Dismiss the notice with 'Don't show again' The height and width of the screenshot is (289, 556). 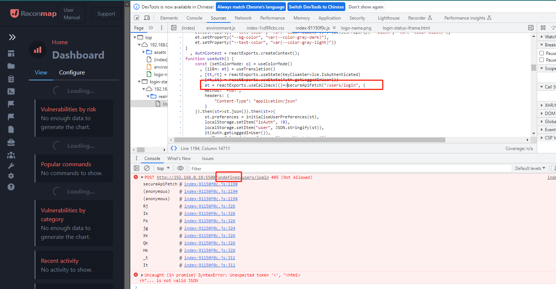click(x=366, y=6)
